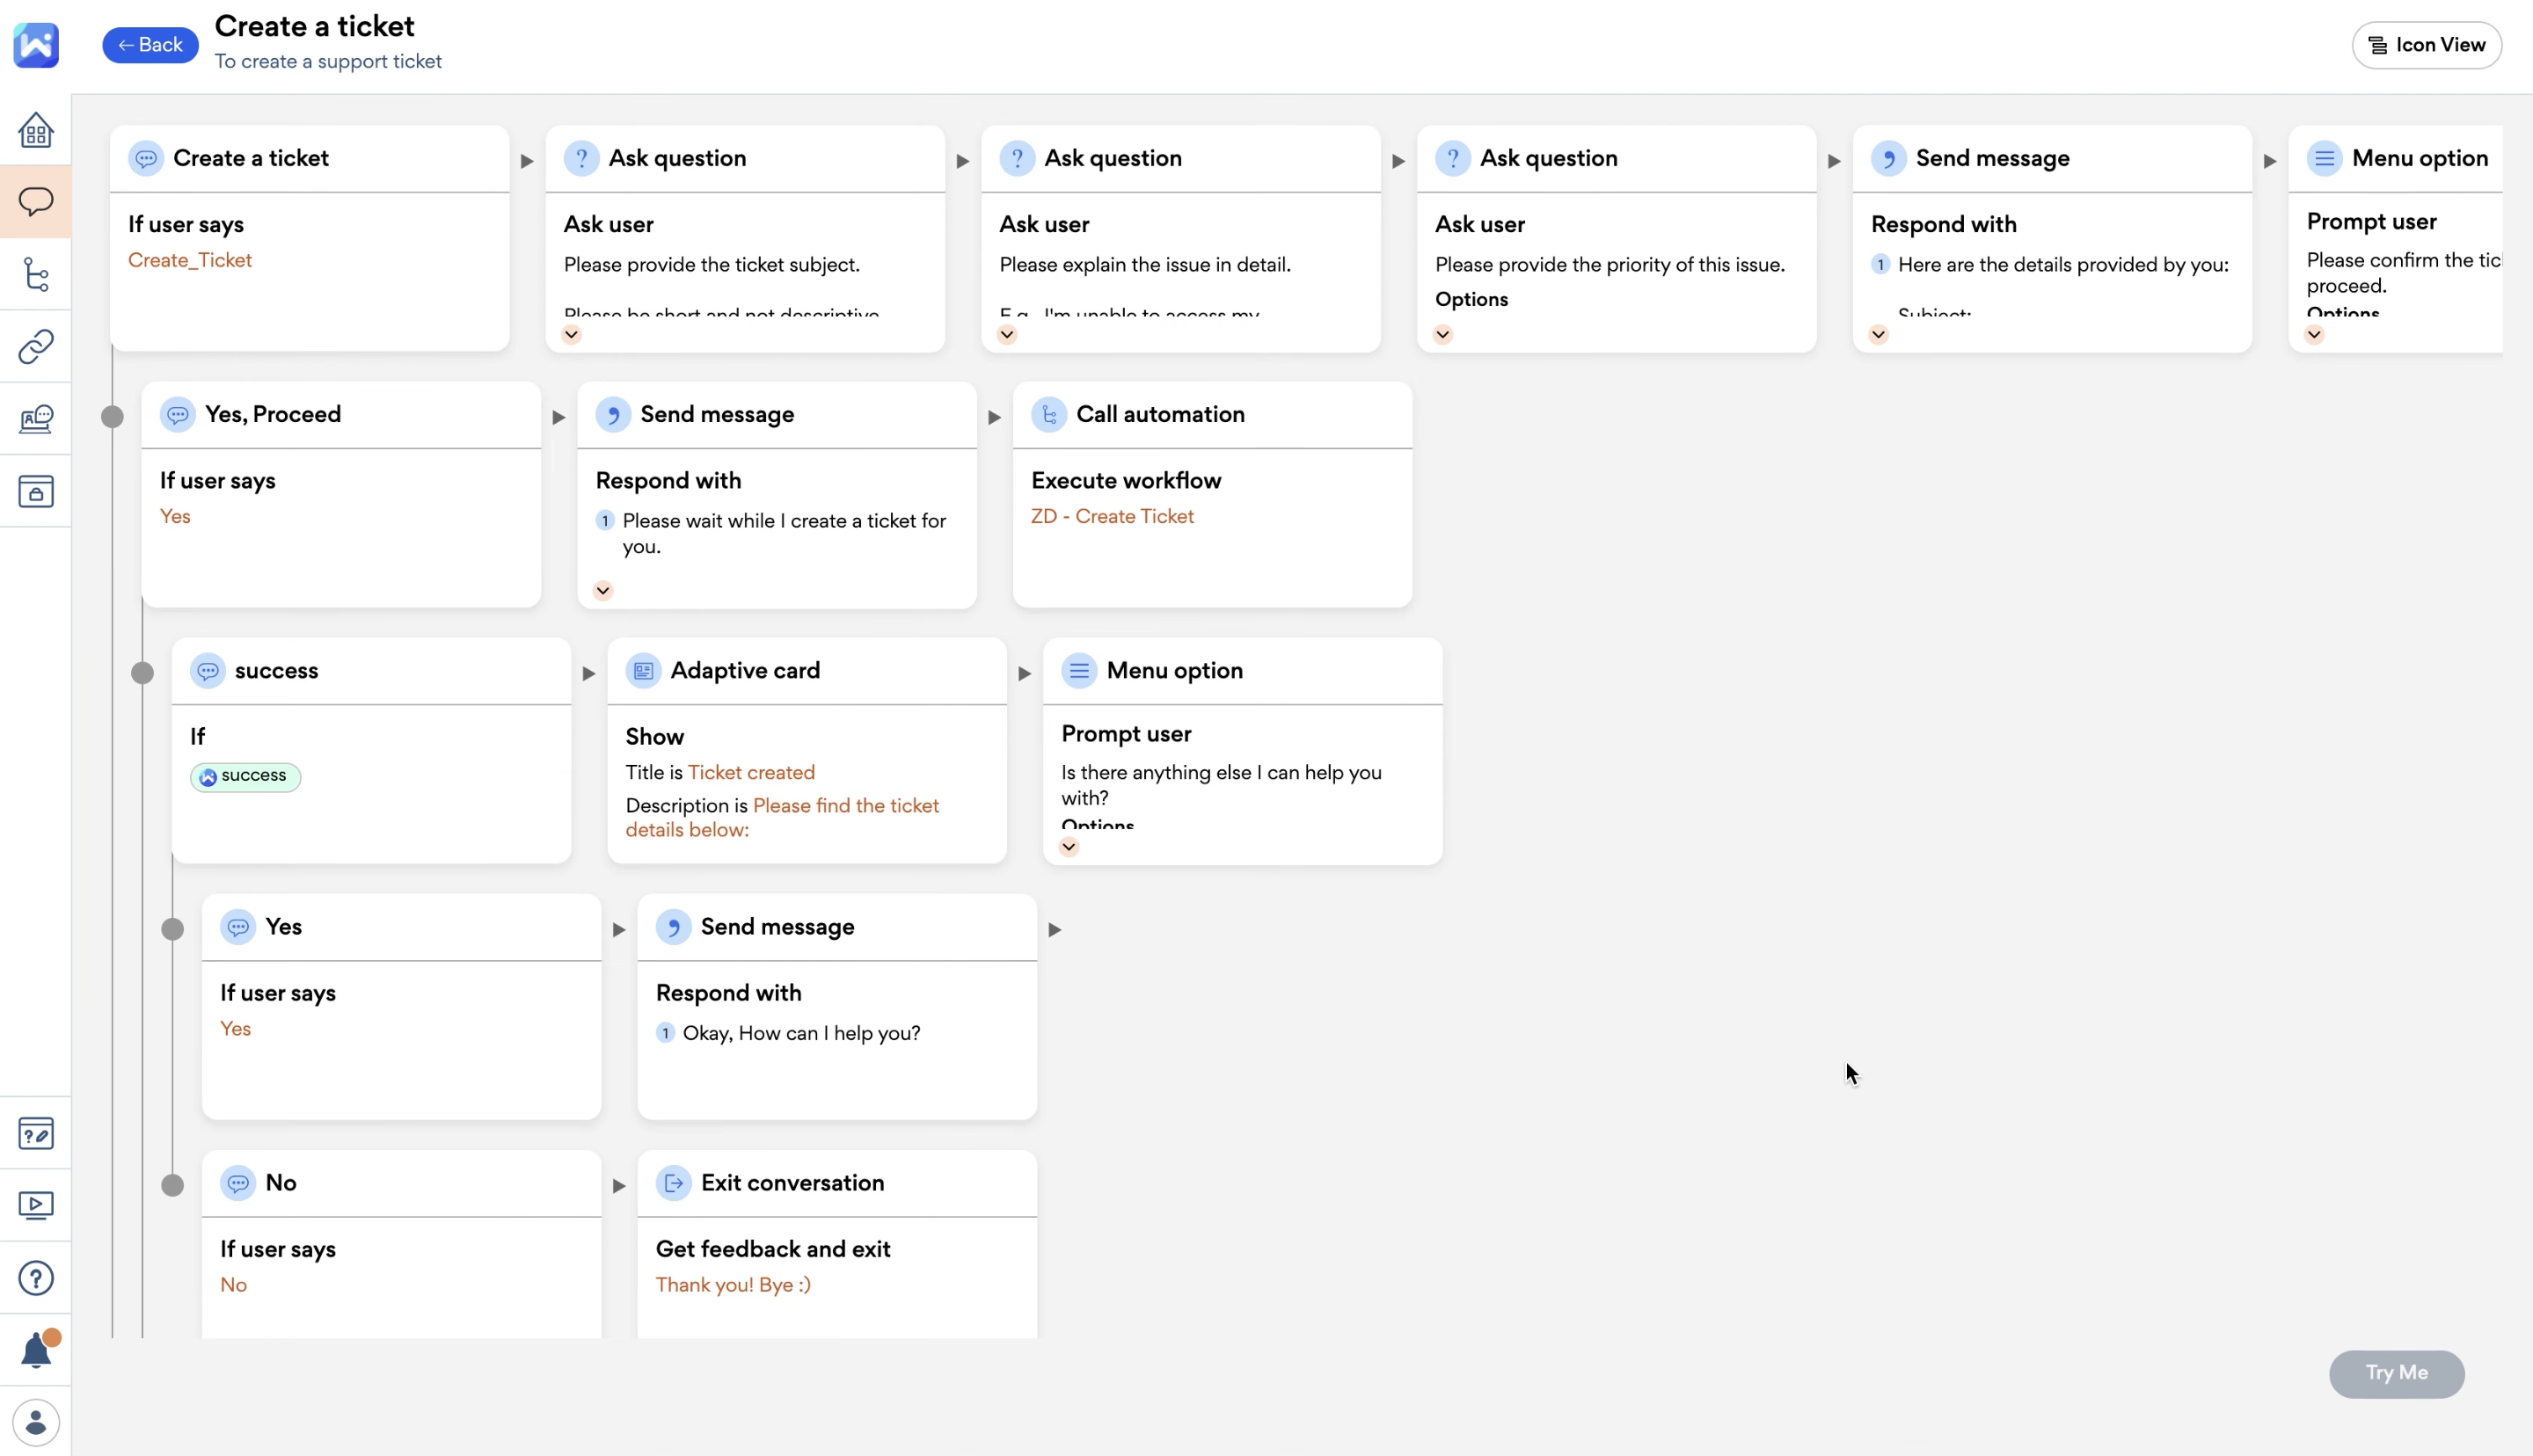Screen dimensions: 2533x1456
Task: Select the chatbot speech bubble sidebar icon
Action: point(36,202)
